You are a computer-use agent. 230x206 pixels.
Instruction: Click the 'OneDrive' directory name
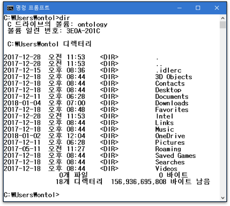[x=170, y=136]
